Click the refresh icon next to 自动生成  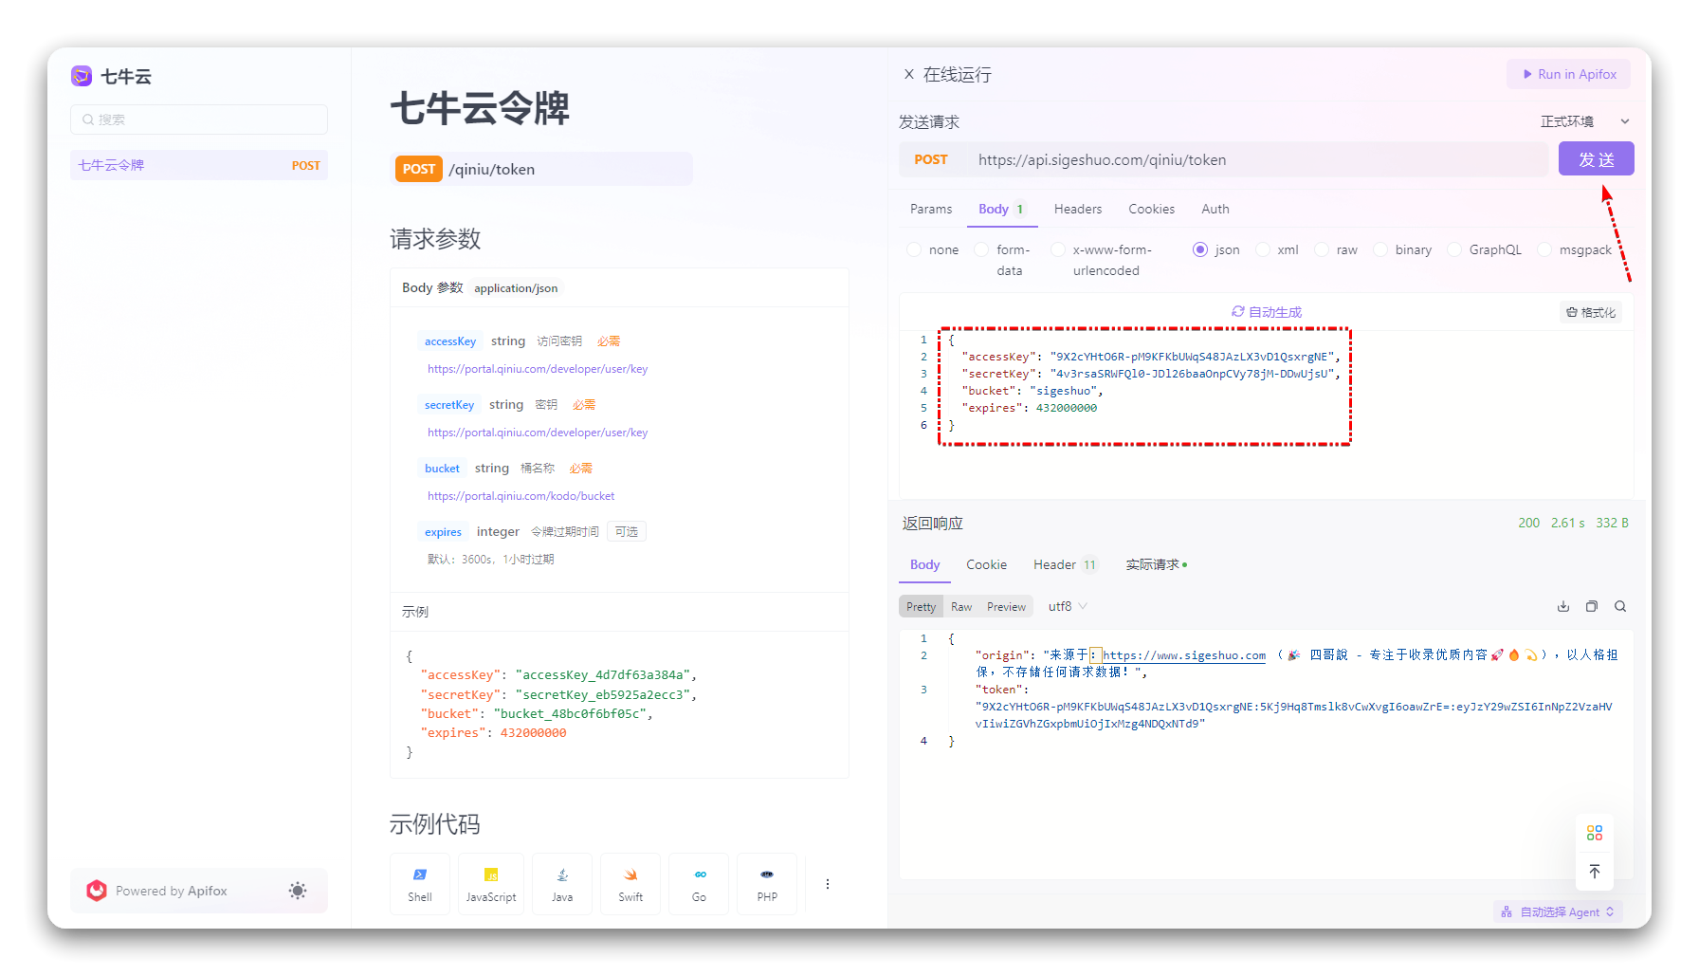click(1237, 311)
